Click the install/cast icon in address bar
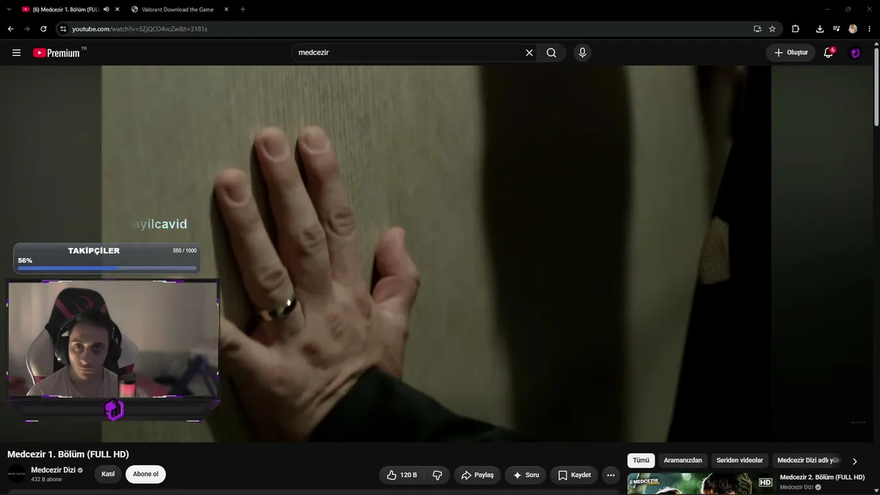This screenshot has width=880, height=495. pos(757,29)
